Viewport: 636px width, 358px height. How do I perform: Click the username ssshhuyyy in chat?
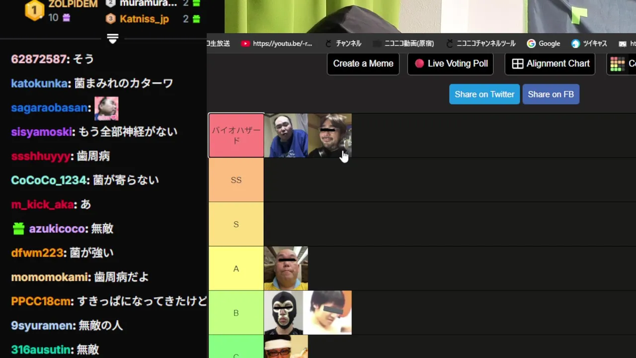click(x=40, y=156)
